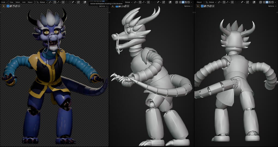Toggle overlays in left viewport header
The image size is (278, 147).
click(85, 2)
